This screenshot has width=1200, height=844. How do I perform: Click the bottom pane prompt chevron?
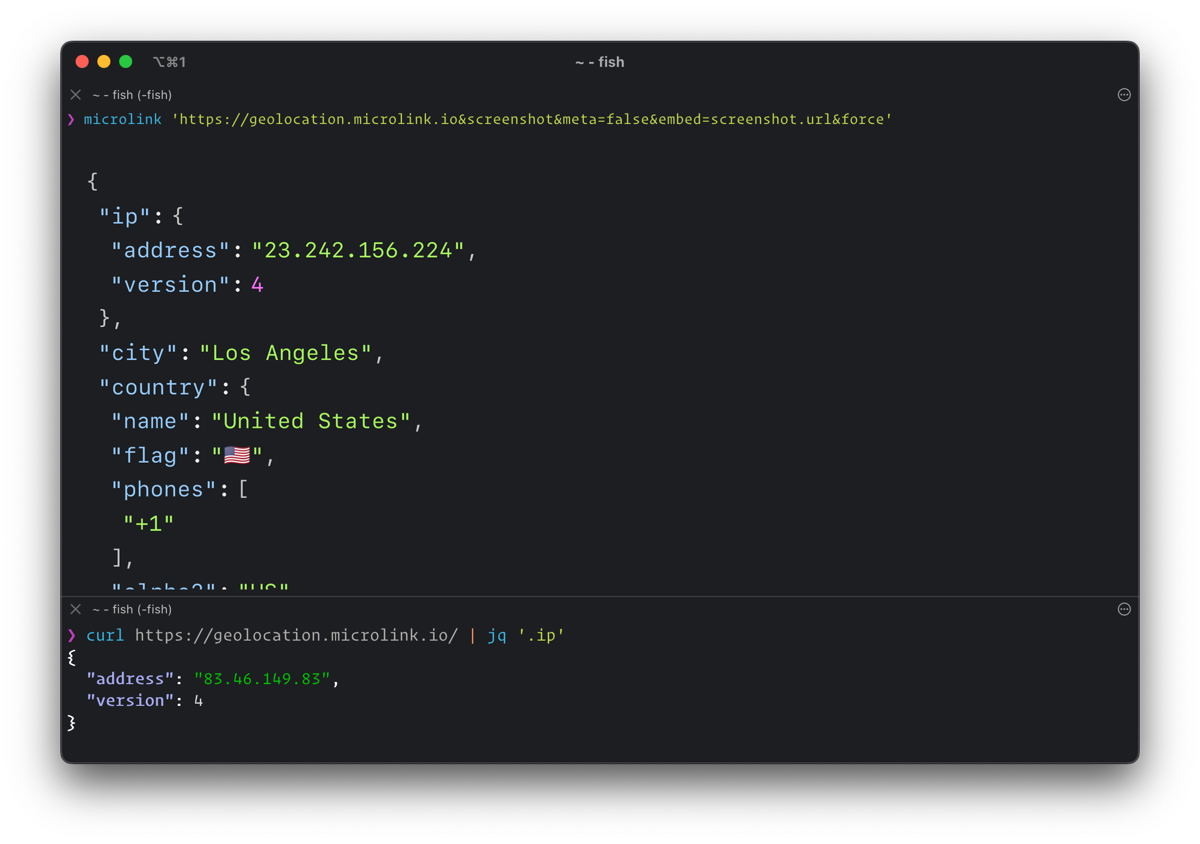click(x=72, y=635)
